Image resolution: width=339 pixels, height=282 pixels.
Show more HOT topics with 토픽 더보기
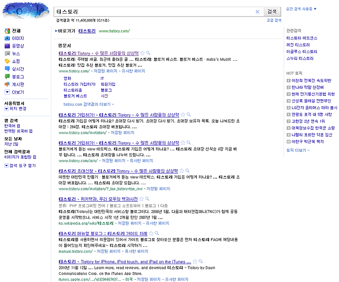click(x=298, y=150)
